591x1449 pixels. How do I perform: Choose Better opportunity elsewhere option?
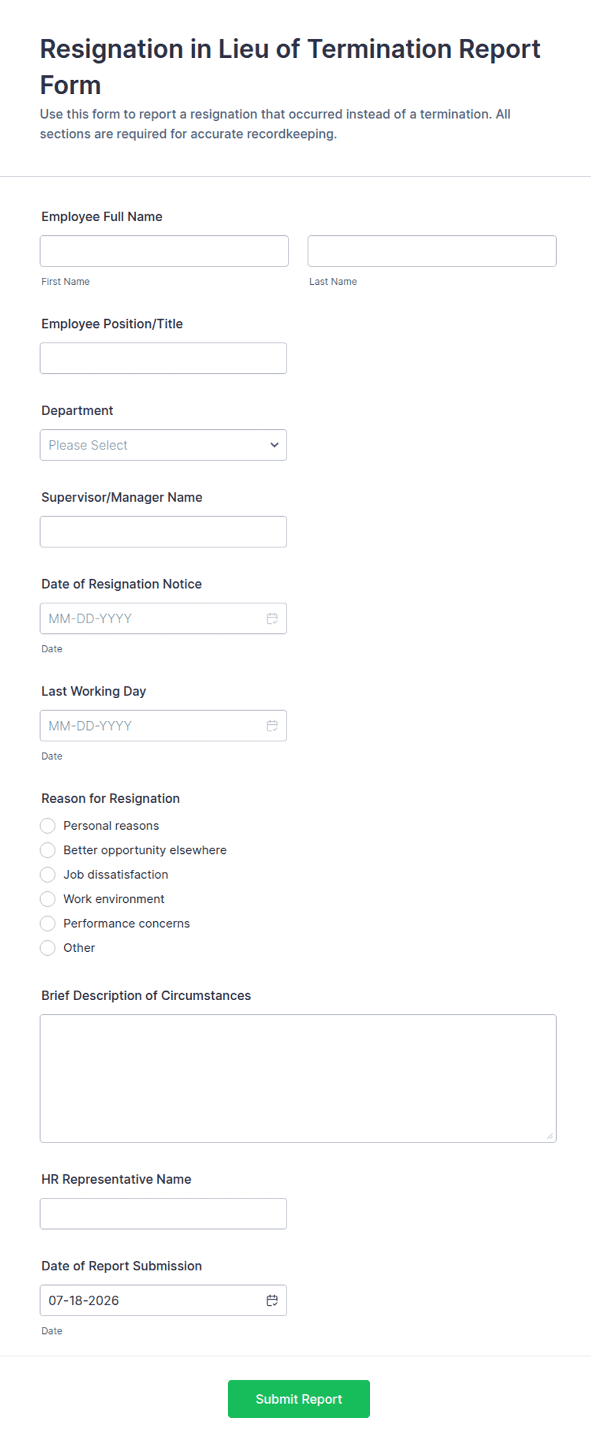pos(48,850)
